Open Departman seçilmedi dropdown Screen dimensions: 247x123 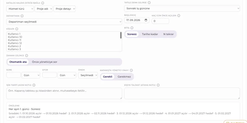[x=64, y=22]
